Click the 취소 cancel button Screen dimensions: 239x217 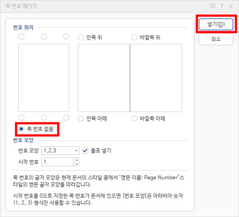tap(216, 39)
